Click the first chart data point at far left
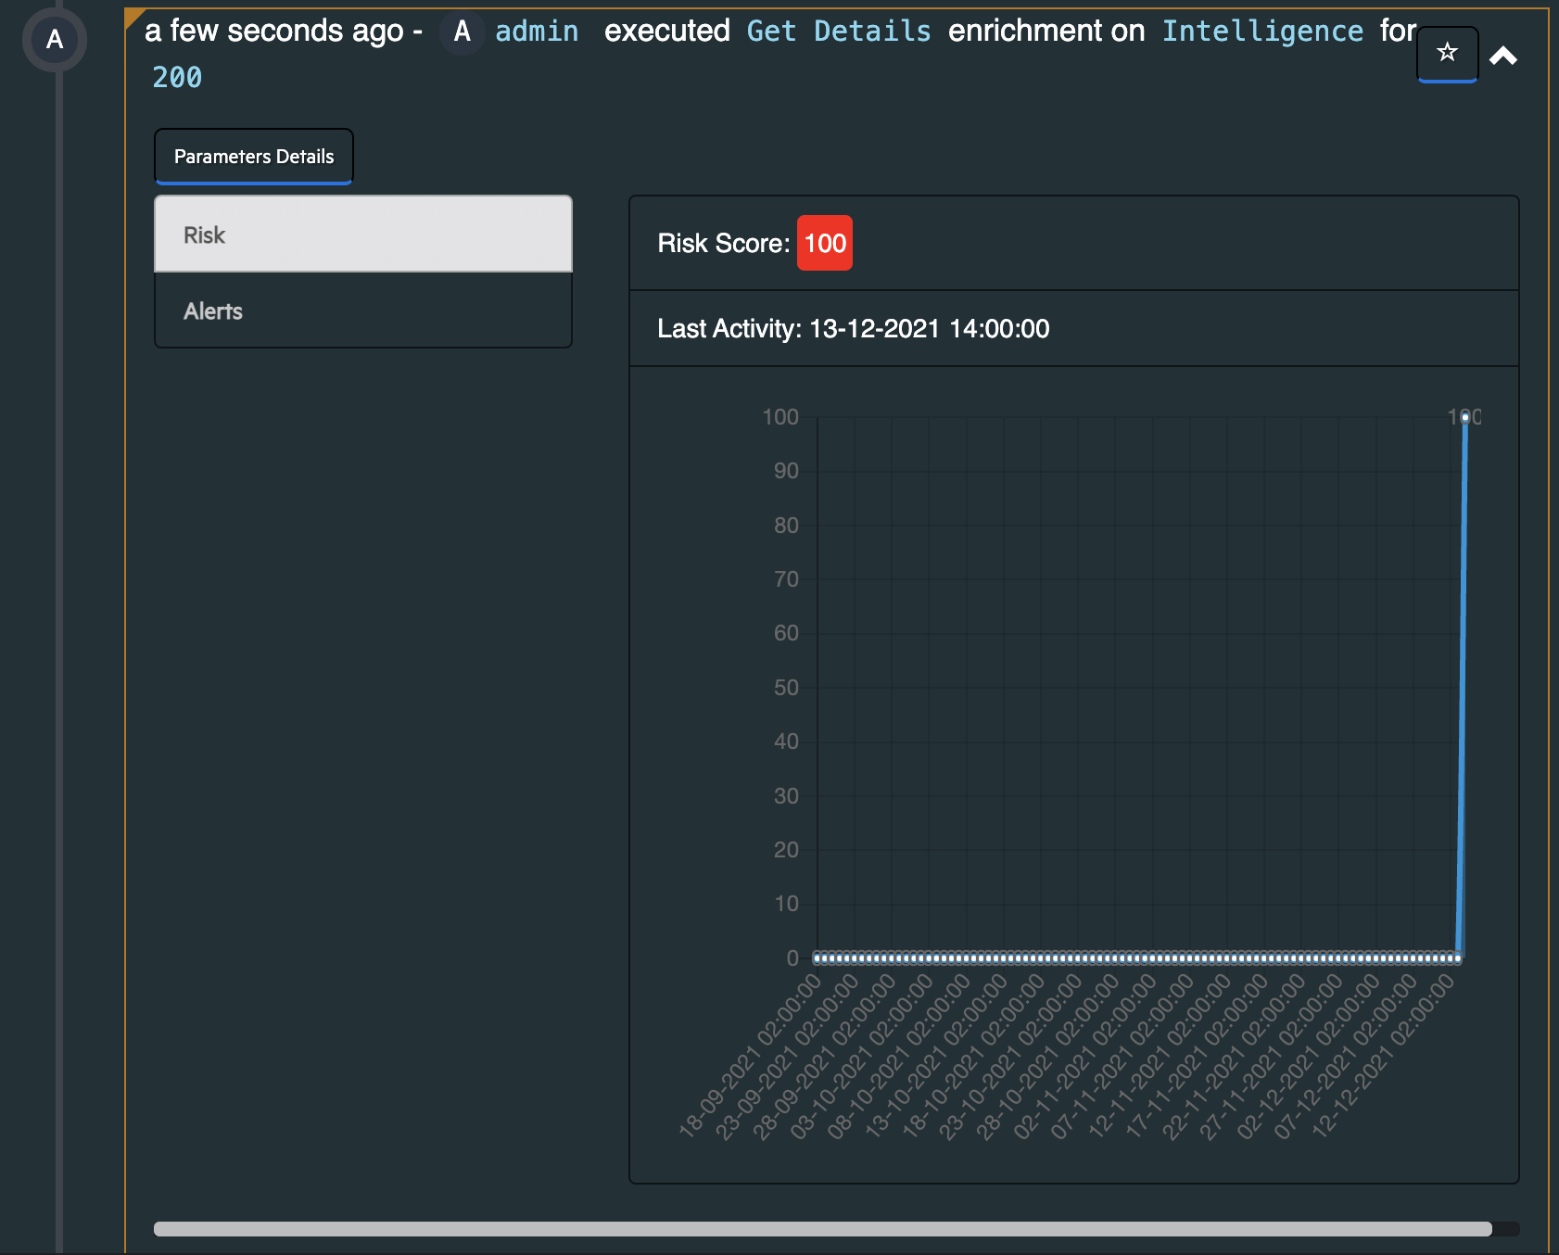The height and width of the screenshot is (1255, 1559). pyautogui.click(x=818, y=957)
